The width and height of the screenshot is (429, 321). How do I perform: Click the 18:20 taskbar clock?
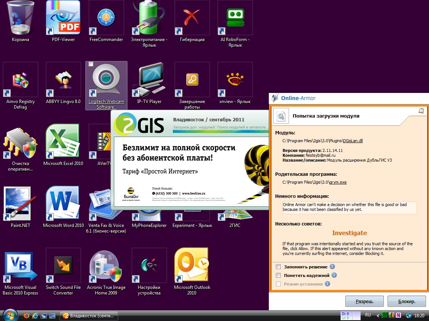[x=419, y=315]
